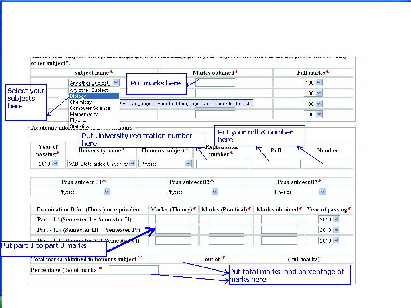Image resolution: width=411 pixels, height=308 pixels.
Task: Focus Marks (Practical) field for Part II
Action: pyautogui.click(x=226, y=230)
